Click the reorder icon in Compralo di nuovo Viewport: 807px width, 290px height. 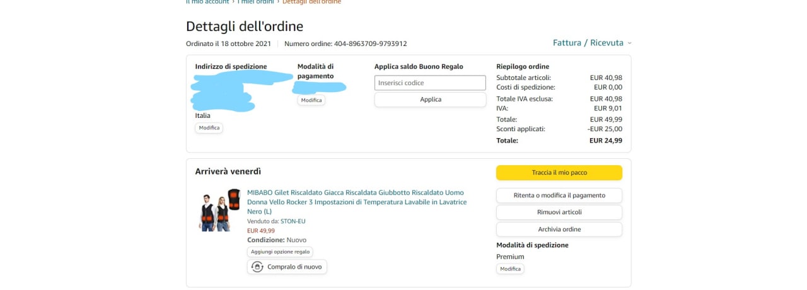click(257, 267)
